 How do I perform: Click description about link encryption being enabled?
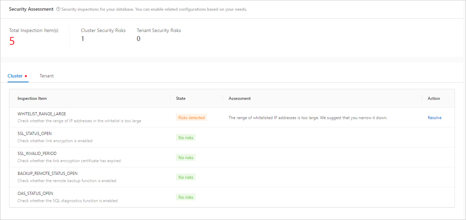(55, 141)
